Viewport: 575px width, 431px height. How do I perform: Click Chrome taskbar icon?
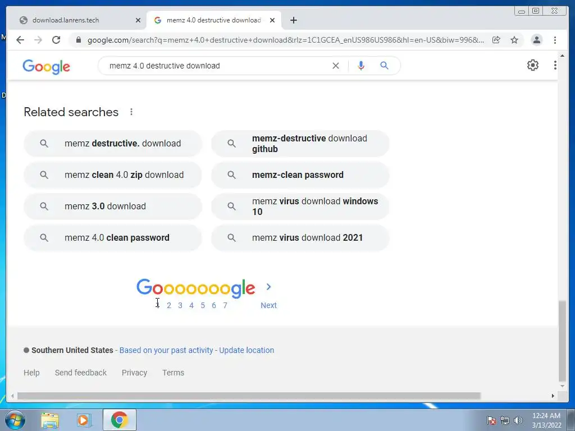[x=119, y=420]
